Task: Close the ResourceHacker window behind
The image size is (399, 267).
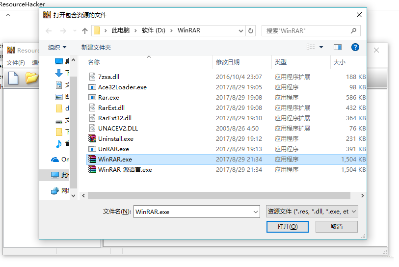Action: (x=376, y=50)
